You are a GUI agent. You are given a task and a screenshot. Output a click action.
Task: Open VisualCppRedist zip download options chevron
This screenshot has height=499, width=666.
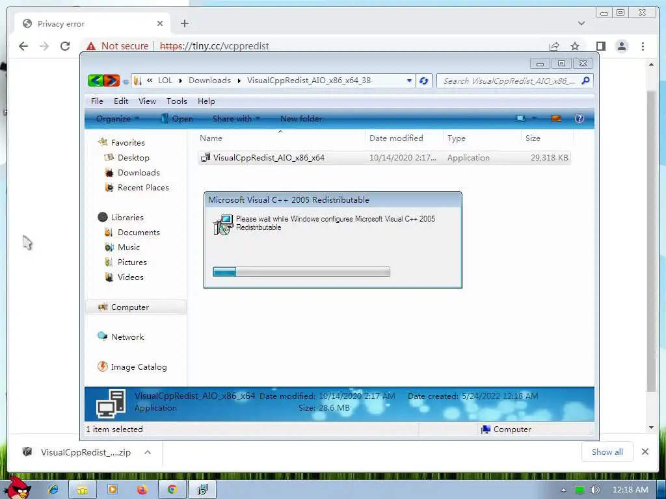point(148,452)
